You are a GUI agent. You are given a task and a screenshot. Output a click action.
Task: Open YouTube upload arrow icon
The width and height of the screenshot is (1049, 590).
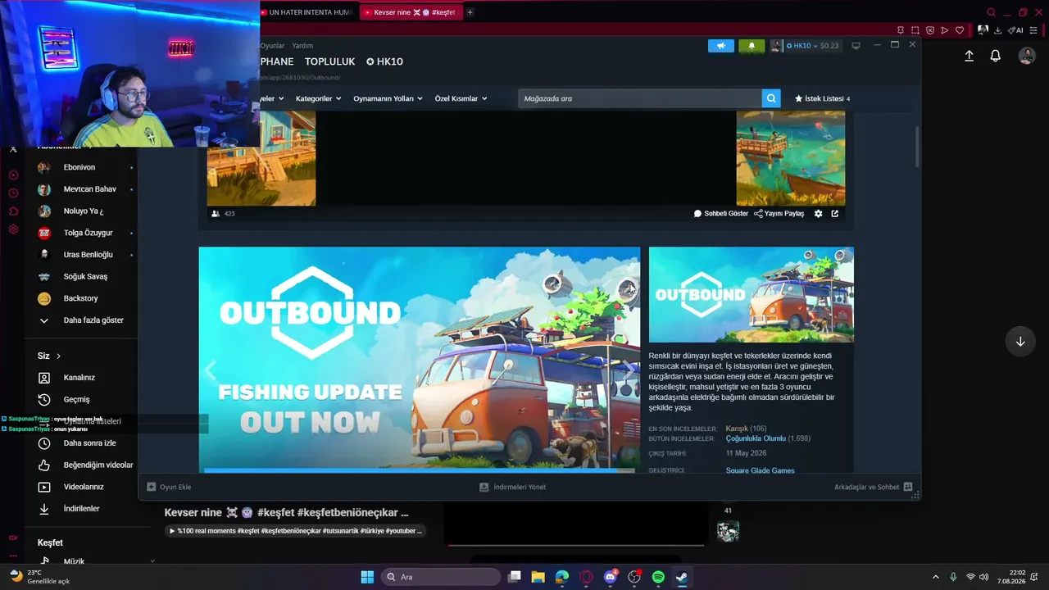pyautogui.click(x=969, y=56)
